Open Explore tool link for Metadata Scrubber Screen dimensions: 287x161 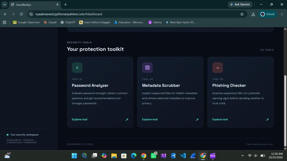click(150, 119)
